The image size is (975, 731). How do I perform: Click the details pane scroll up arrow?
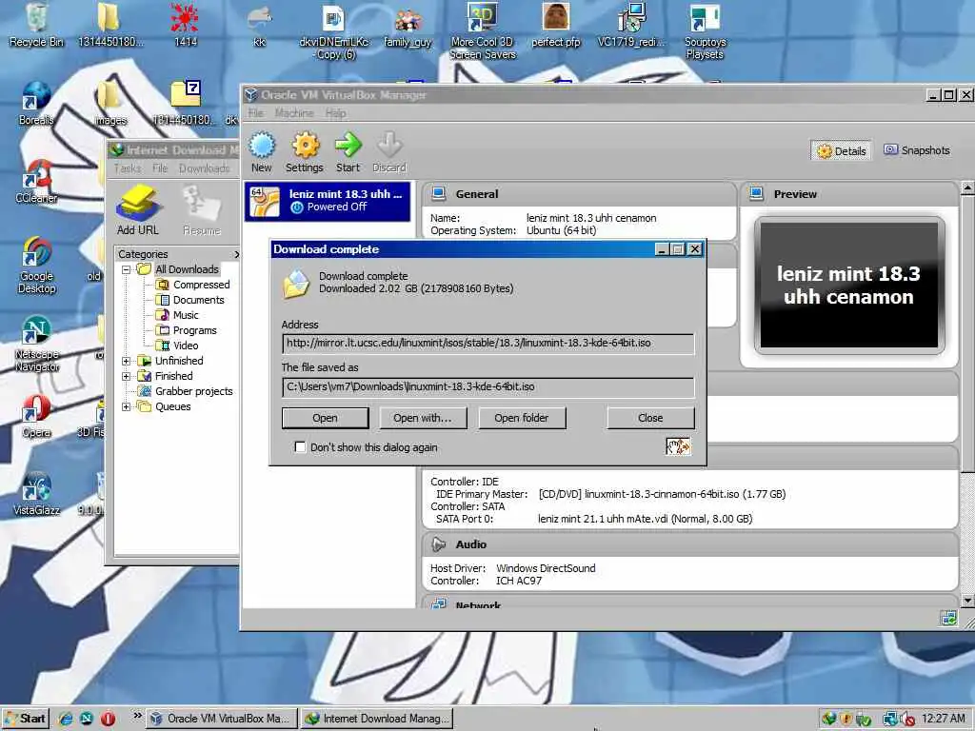967,188
